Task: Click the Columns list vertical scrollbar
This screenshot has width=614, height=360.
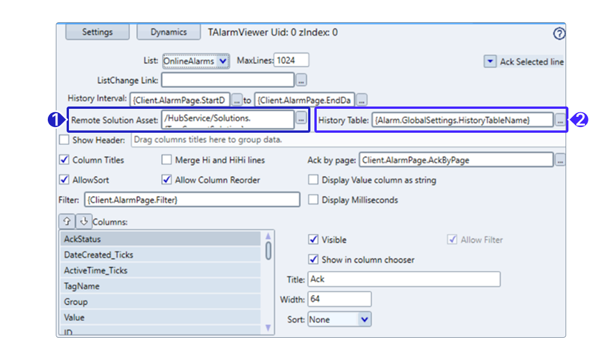Action: tap(268, 251)
